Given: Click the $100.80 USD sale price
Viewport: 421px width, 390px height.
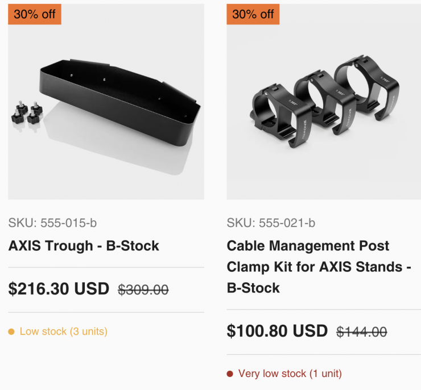Looking at the screenshot, I should coord(277,331).
